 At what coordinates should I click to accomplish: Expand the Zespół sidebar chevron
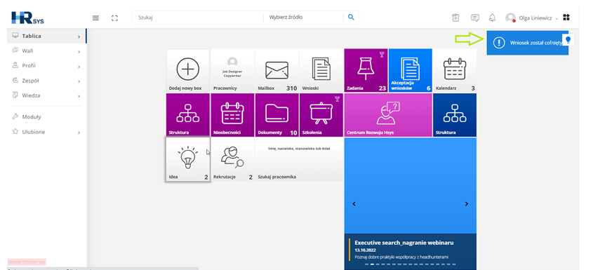[79, 81]
